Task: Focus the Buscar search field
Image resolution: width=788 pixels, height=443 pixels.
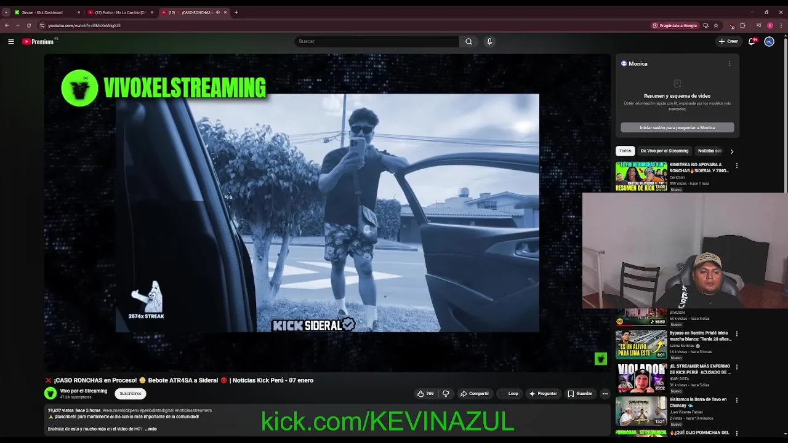Action: click(x=377, y=41)
